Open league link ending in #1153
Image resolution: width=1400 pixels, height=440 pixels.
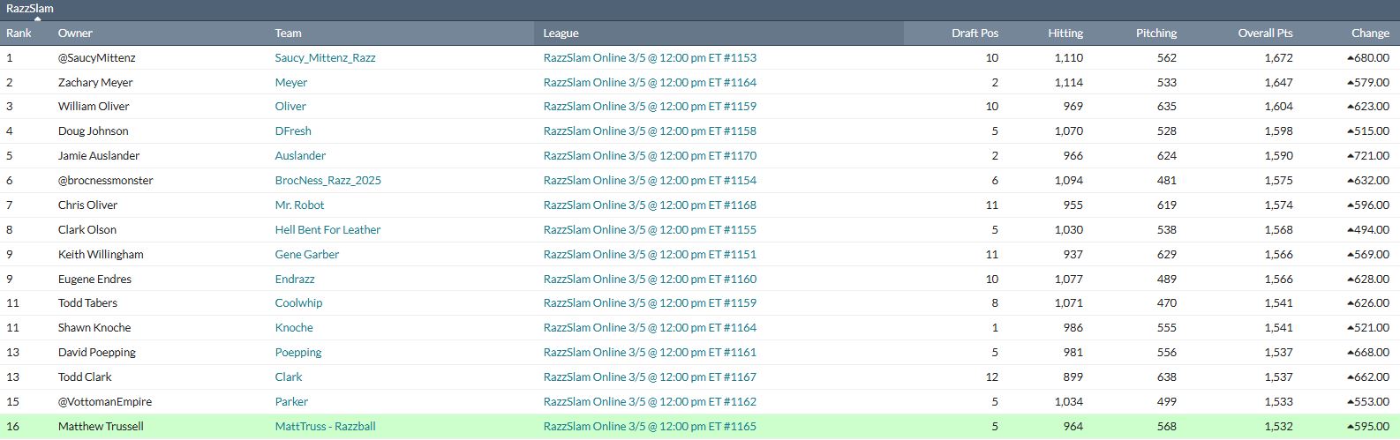click(x=650, y=57)
